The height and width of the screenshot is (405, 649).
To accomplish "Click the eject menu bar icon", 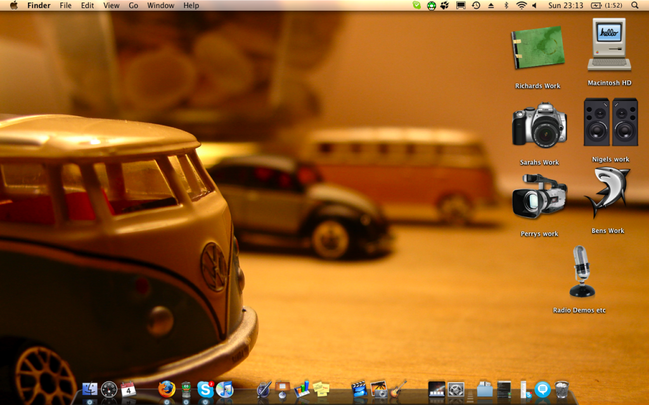I will [x=491, y=5].
